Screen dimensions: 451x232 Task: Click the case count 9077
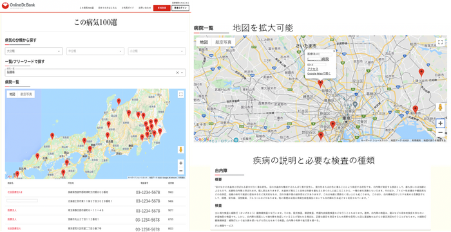click(171, 210)
